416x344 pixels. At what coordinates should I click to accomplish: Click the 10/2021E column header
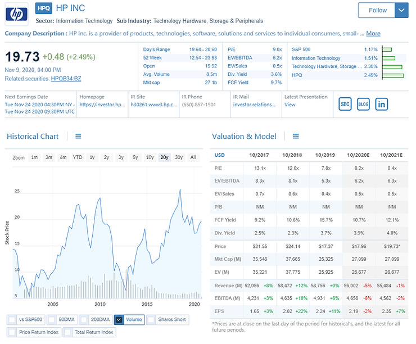click(391, 155)
